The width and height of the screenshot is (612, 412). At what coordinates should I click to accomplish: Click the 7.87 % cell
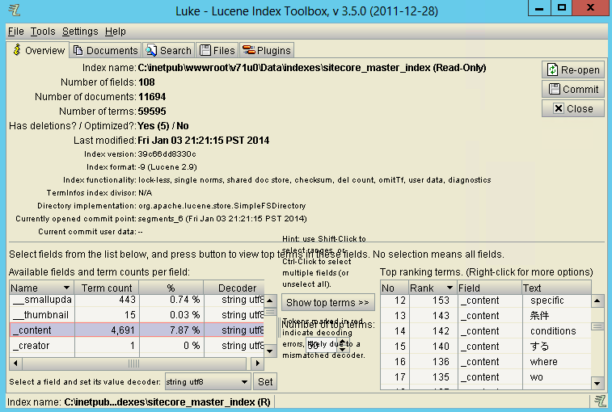tap(171, 330)
